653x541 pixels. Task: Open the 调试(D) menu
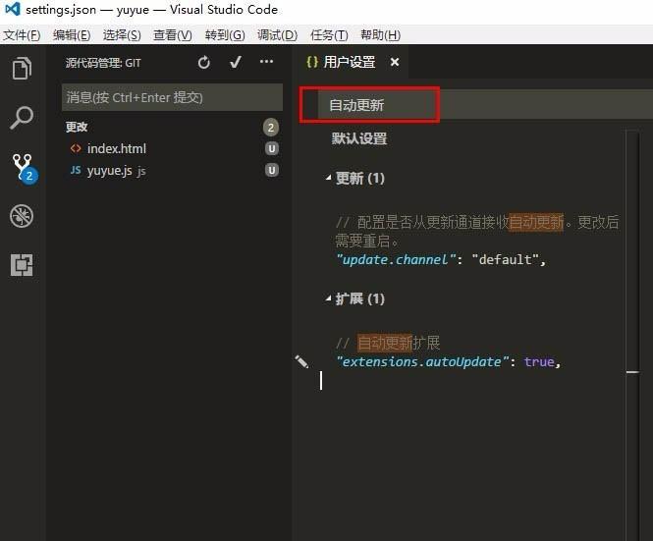pyautogui.click(x=277, y=35)
